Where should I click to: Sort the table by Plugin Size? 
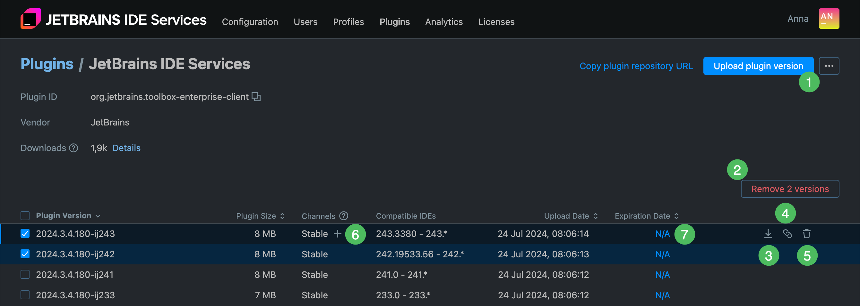(282, 216)
